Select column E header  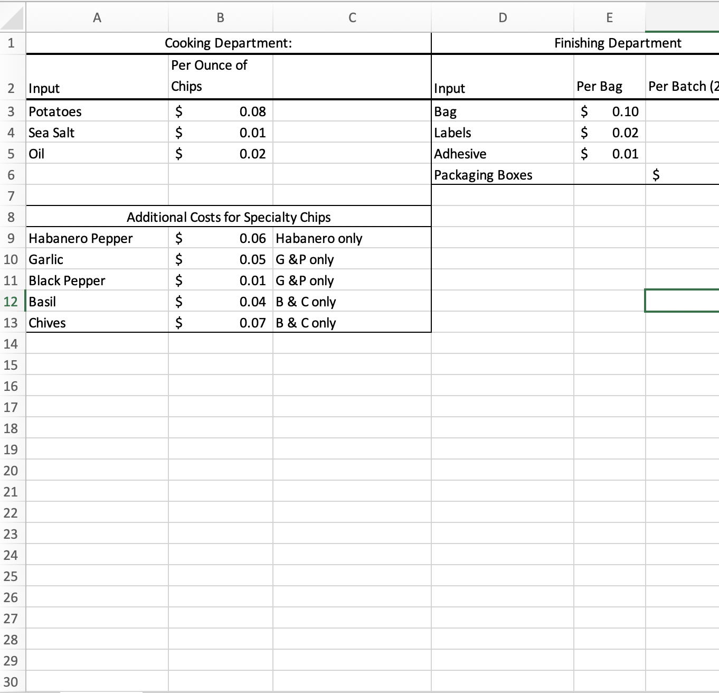609,17
